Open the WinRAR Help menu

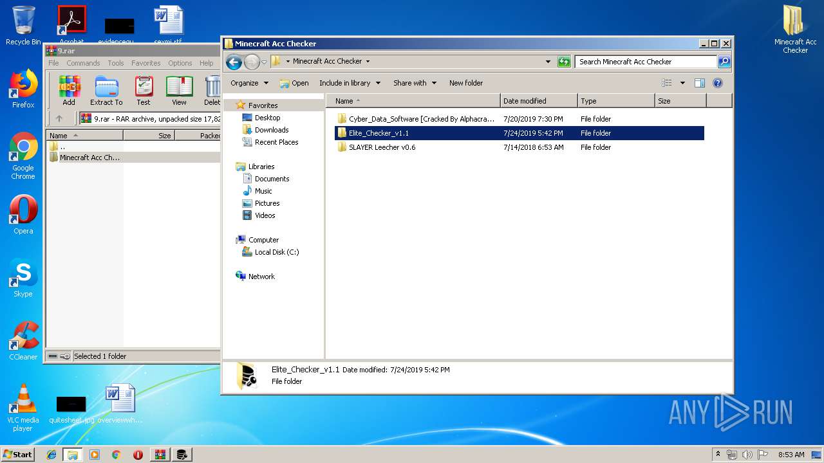(206, 63)
